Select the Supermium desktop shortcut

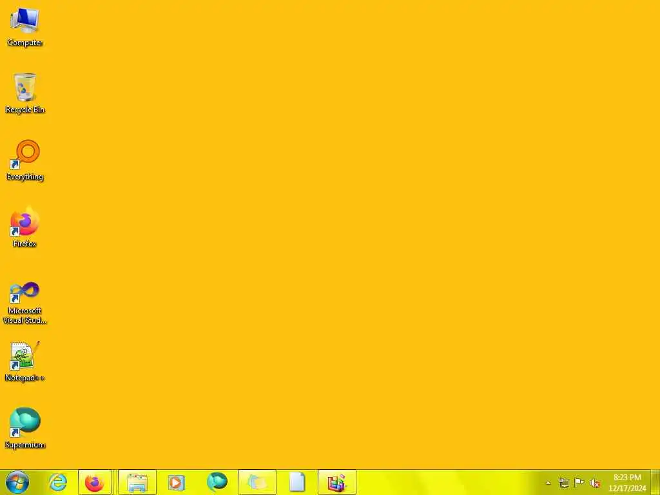coord(25,428)
